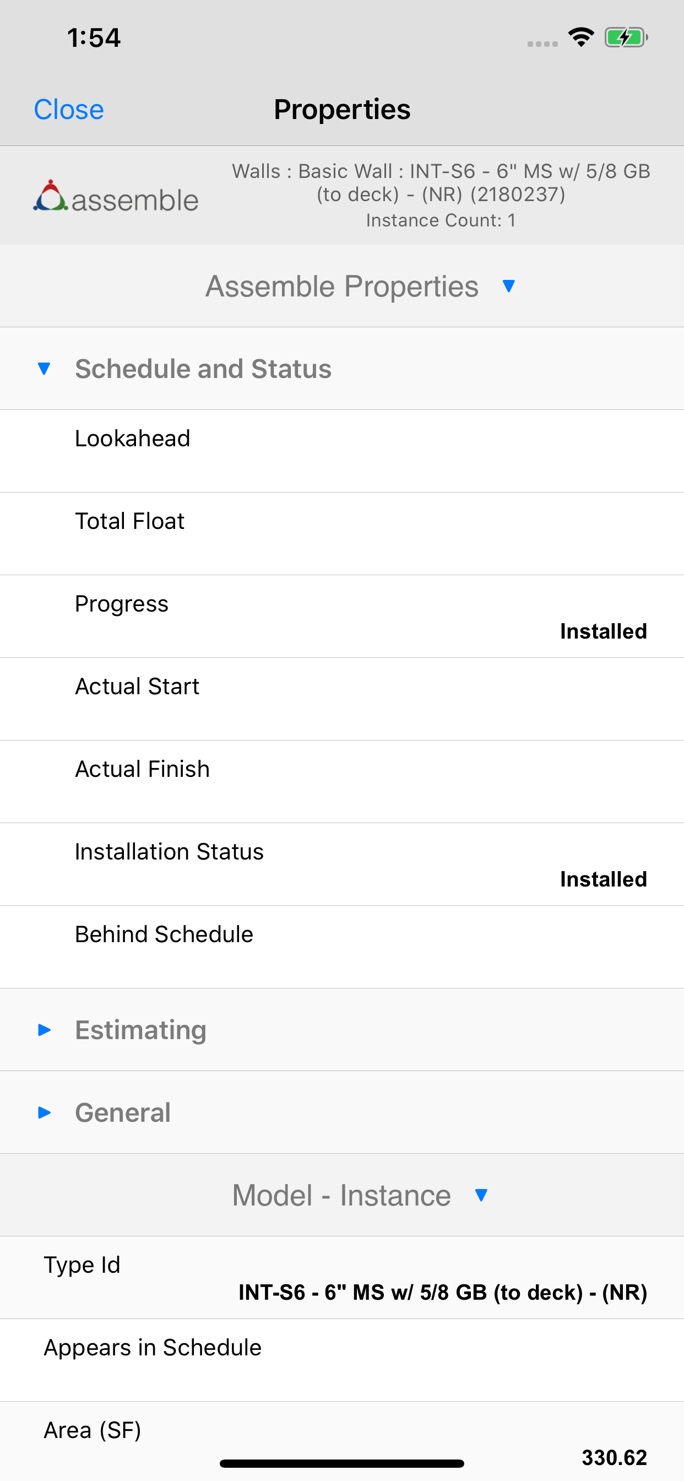Screen dimensions: 684x1481
Task: Expand the Estimating section
Action: click(44, 1030)
